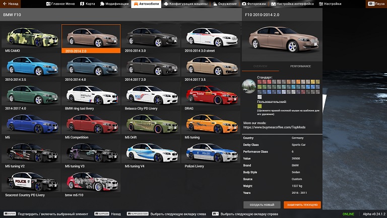Viewport: 387px width, 218px height.
Task: Switch to the PERFORMANCE tab
Action: point(301,66)
